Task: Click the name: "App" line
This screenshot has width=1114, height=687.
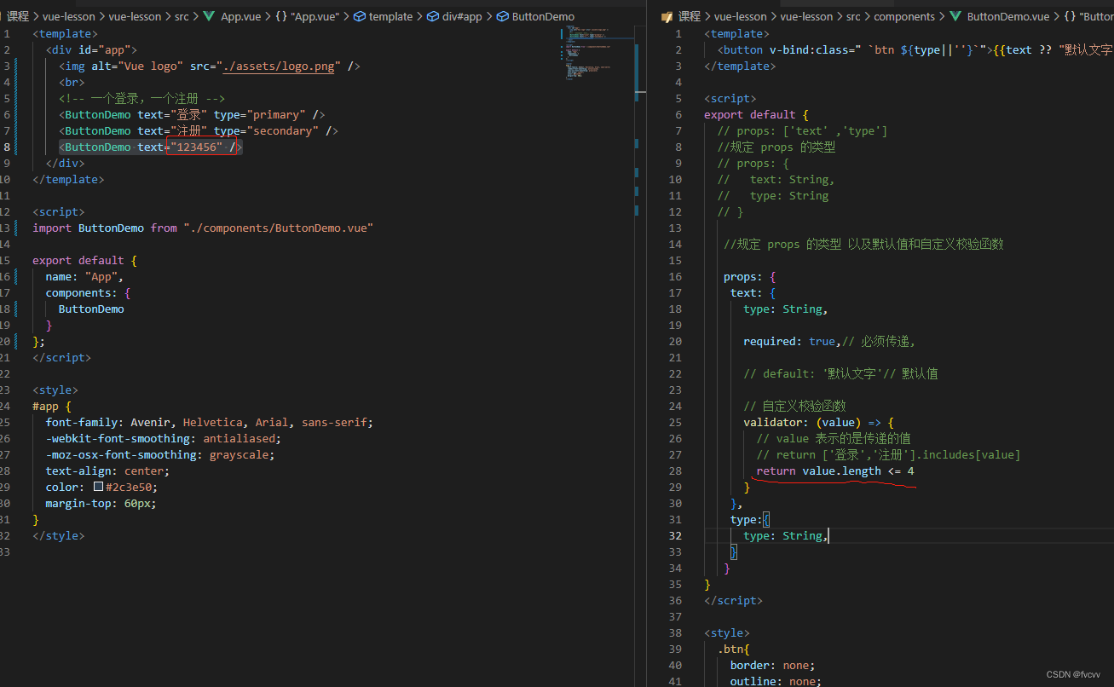Action: point(84,276)
